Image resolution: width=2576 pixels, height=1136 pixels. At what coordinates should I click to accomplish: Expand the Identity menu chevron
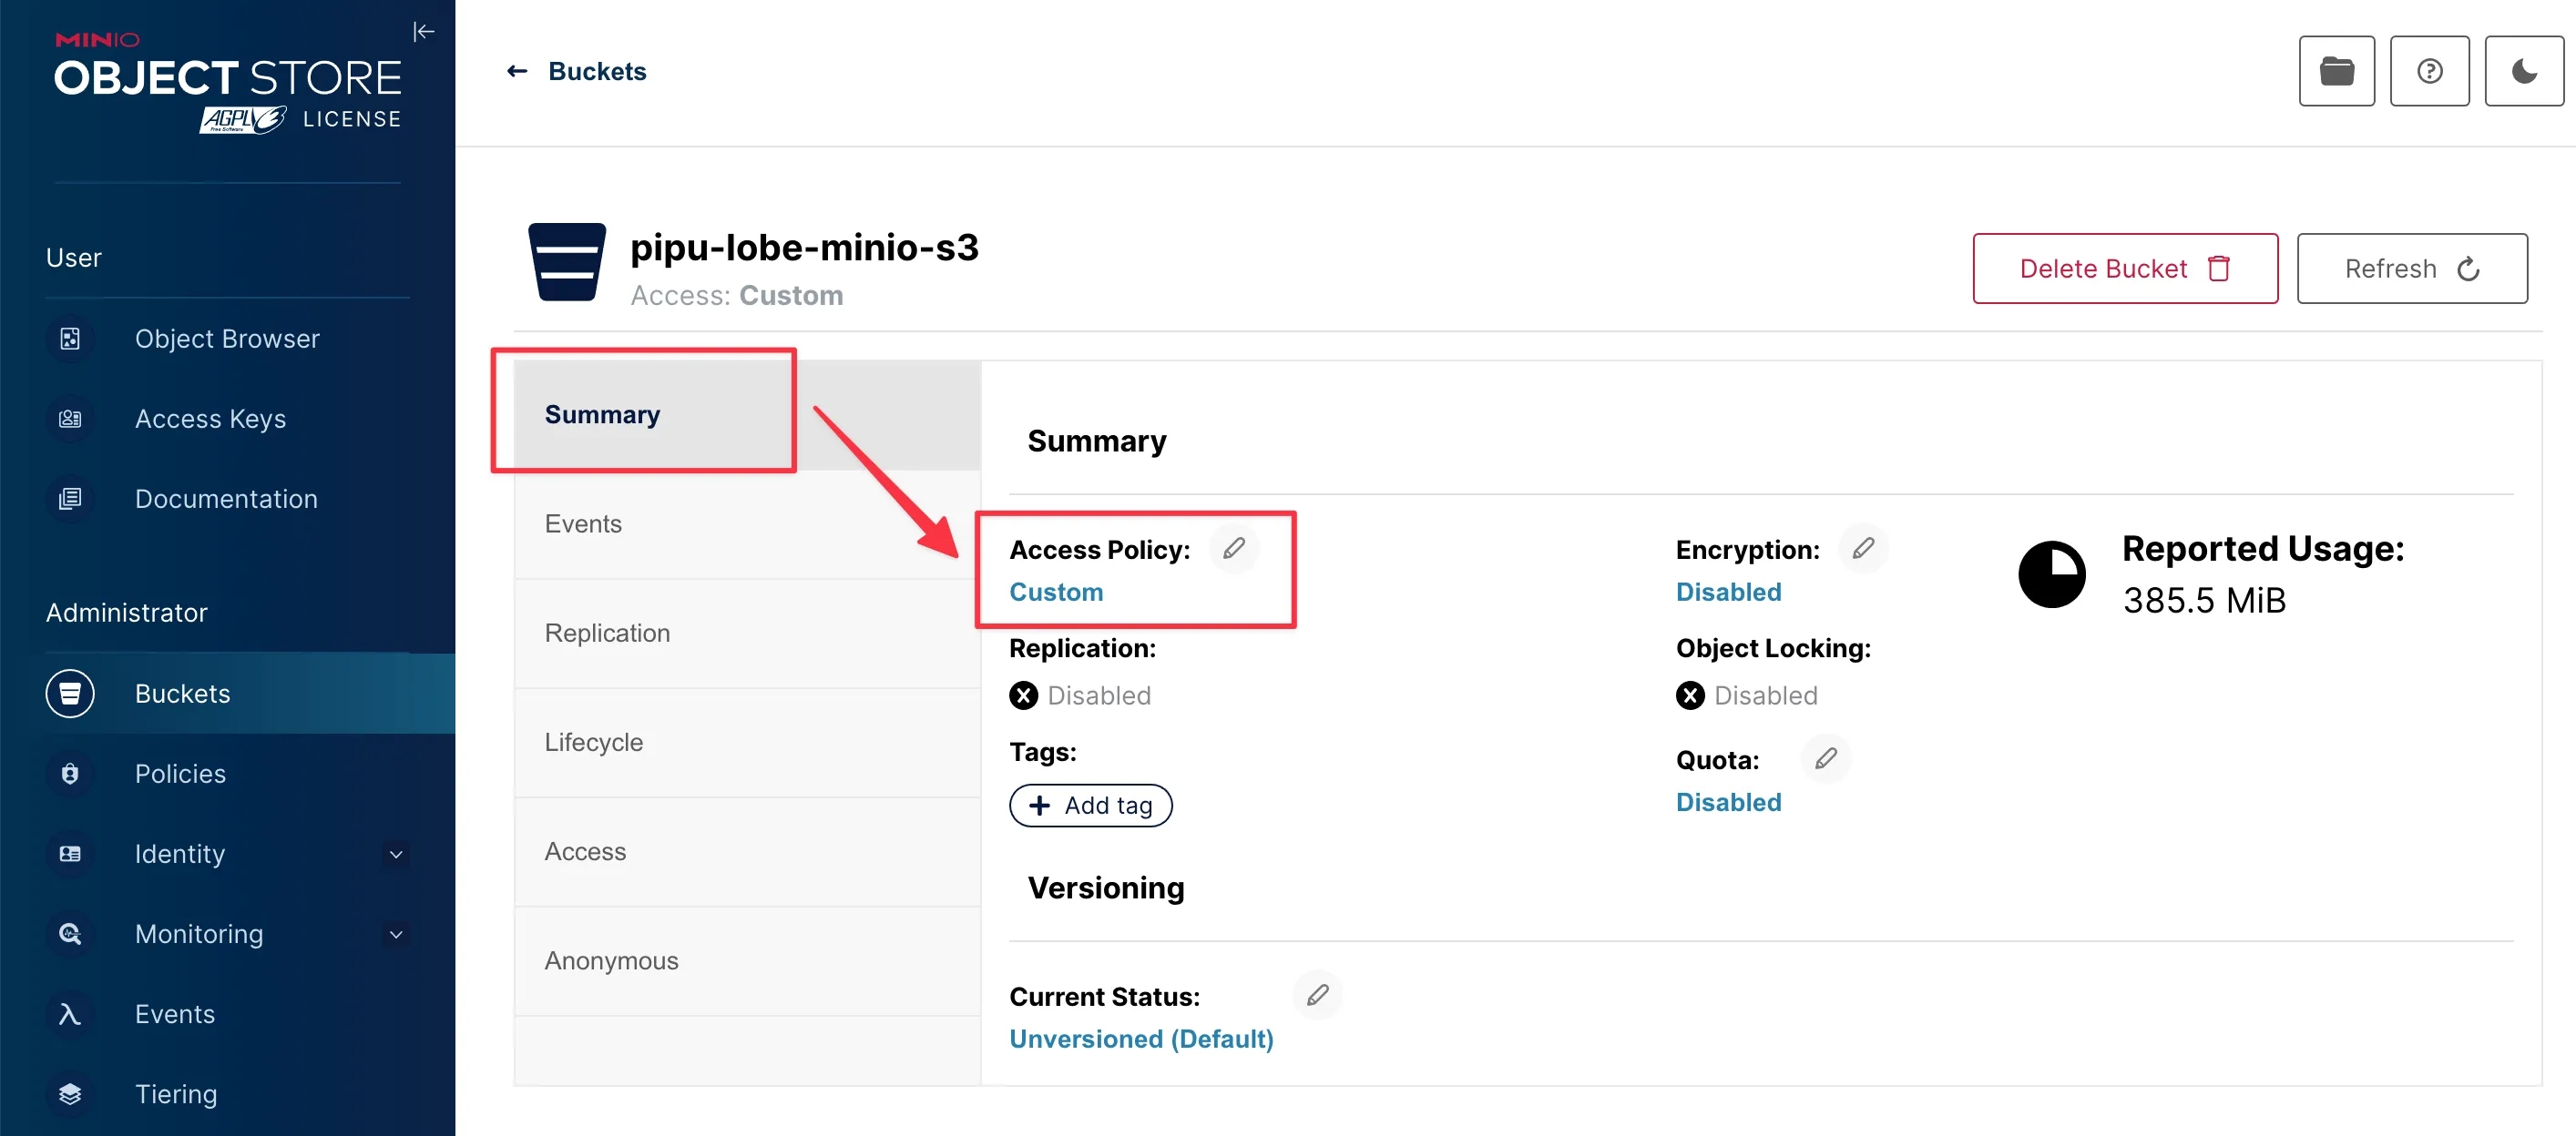396,854
